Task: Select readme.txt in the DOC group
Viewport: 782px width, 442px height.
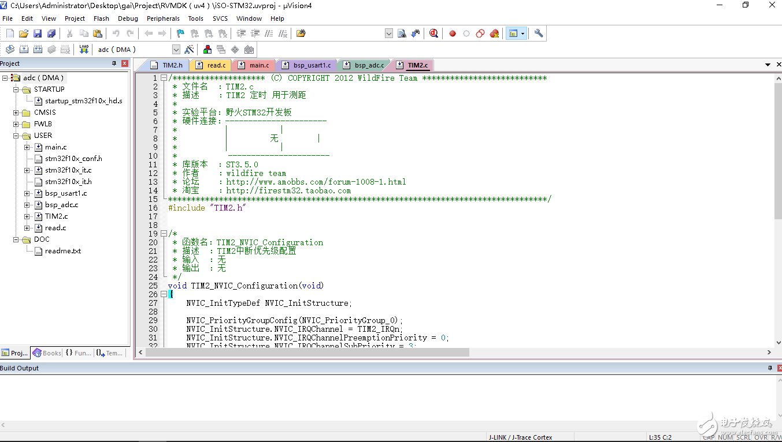Action: pyautogui.click(x=62, y=251)
